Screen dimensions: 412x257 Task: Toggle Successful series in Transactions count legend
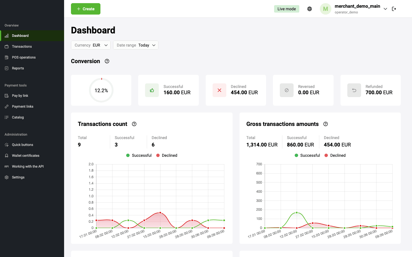point(139,155)
